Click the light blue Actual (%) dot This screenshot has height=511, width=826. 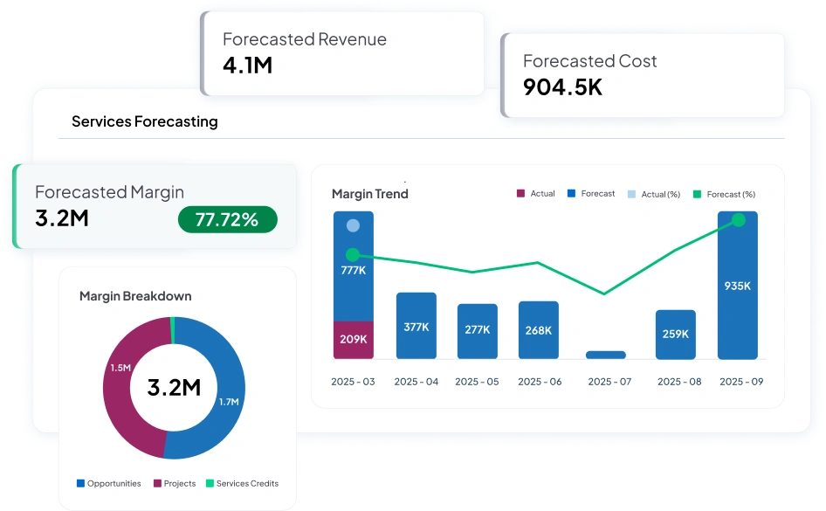pos(353,225)
